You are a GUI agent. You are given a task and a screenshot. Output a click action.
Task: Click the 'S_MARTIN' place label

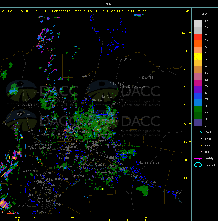(99, 153)
